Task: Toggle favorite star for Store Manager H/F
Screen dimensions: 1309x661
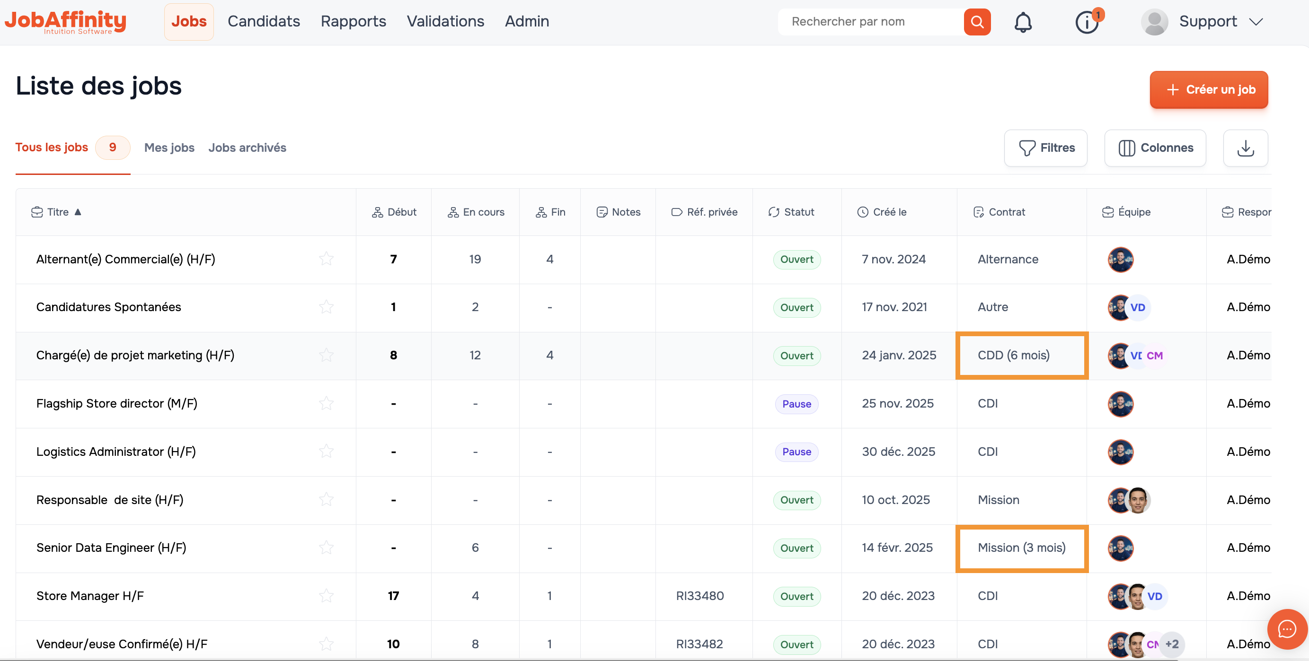Action: point(326,596)
